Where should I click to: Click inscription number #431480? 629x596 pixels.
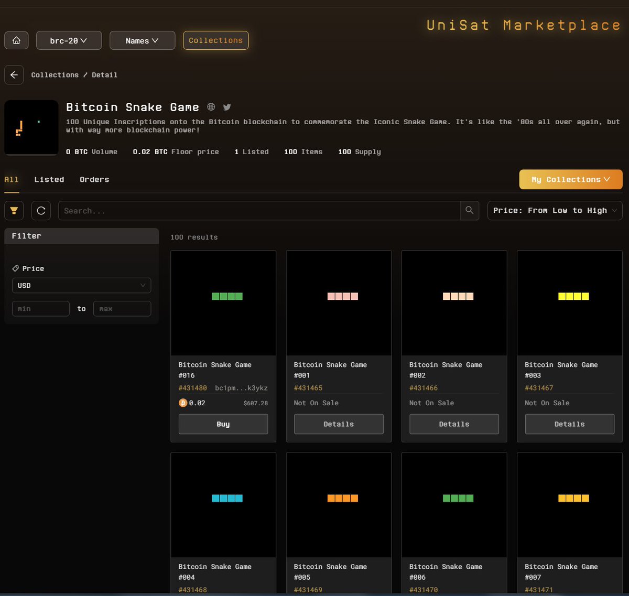pyautogui.click(x=193, y=388)
